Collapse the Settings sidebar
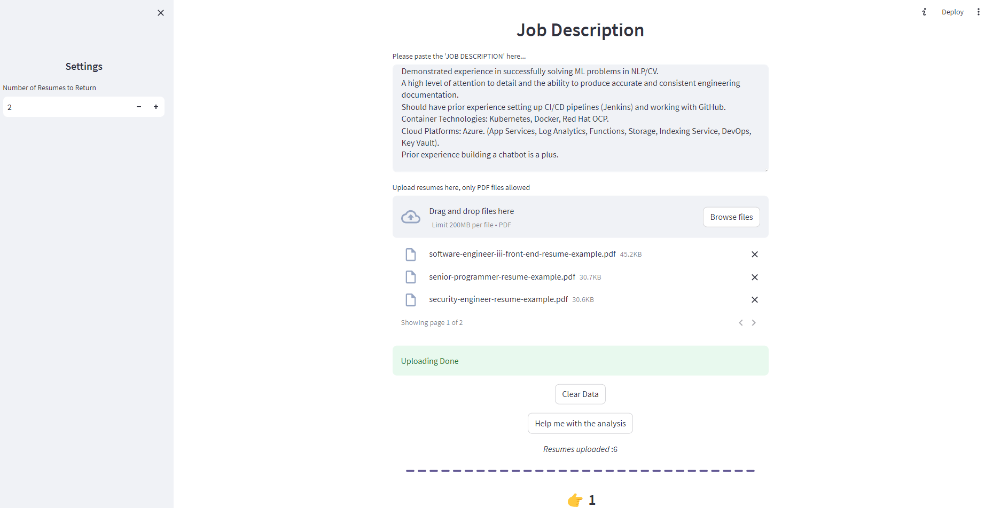The width and height of the screenshot is (985, 508). (161, 12)
